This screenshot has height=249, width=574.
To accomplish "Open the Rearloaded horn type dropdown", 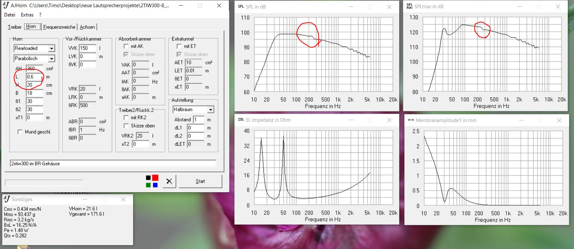I will pyautogui.click(x=52, y=48).
